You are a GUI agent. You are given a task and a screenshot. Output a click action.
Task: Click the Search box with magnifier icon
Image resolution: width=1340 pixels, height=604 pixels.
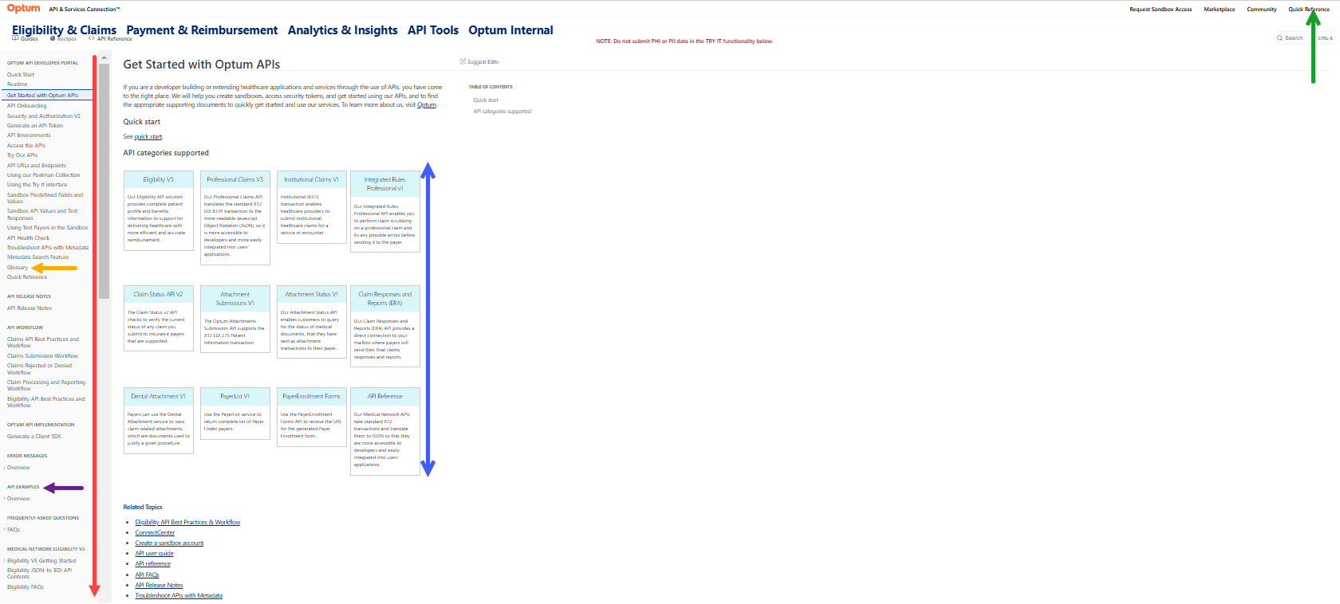(x=1303, y=38)
